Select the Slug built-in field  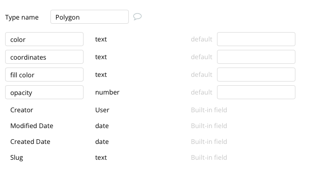pos(119,157)
